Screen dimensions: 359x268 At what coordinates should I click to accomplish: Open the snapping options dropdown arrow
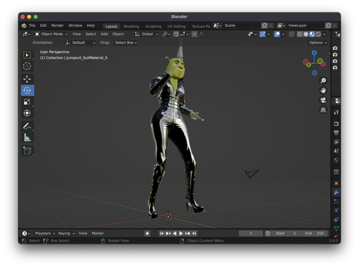(184, 34)
